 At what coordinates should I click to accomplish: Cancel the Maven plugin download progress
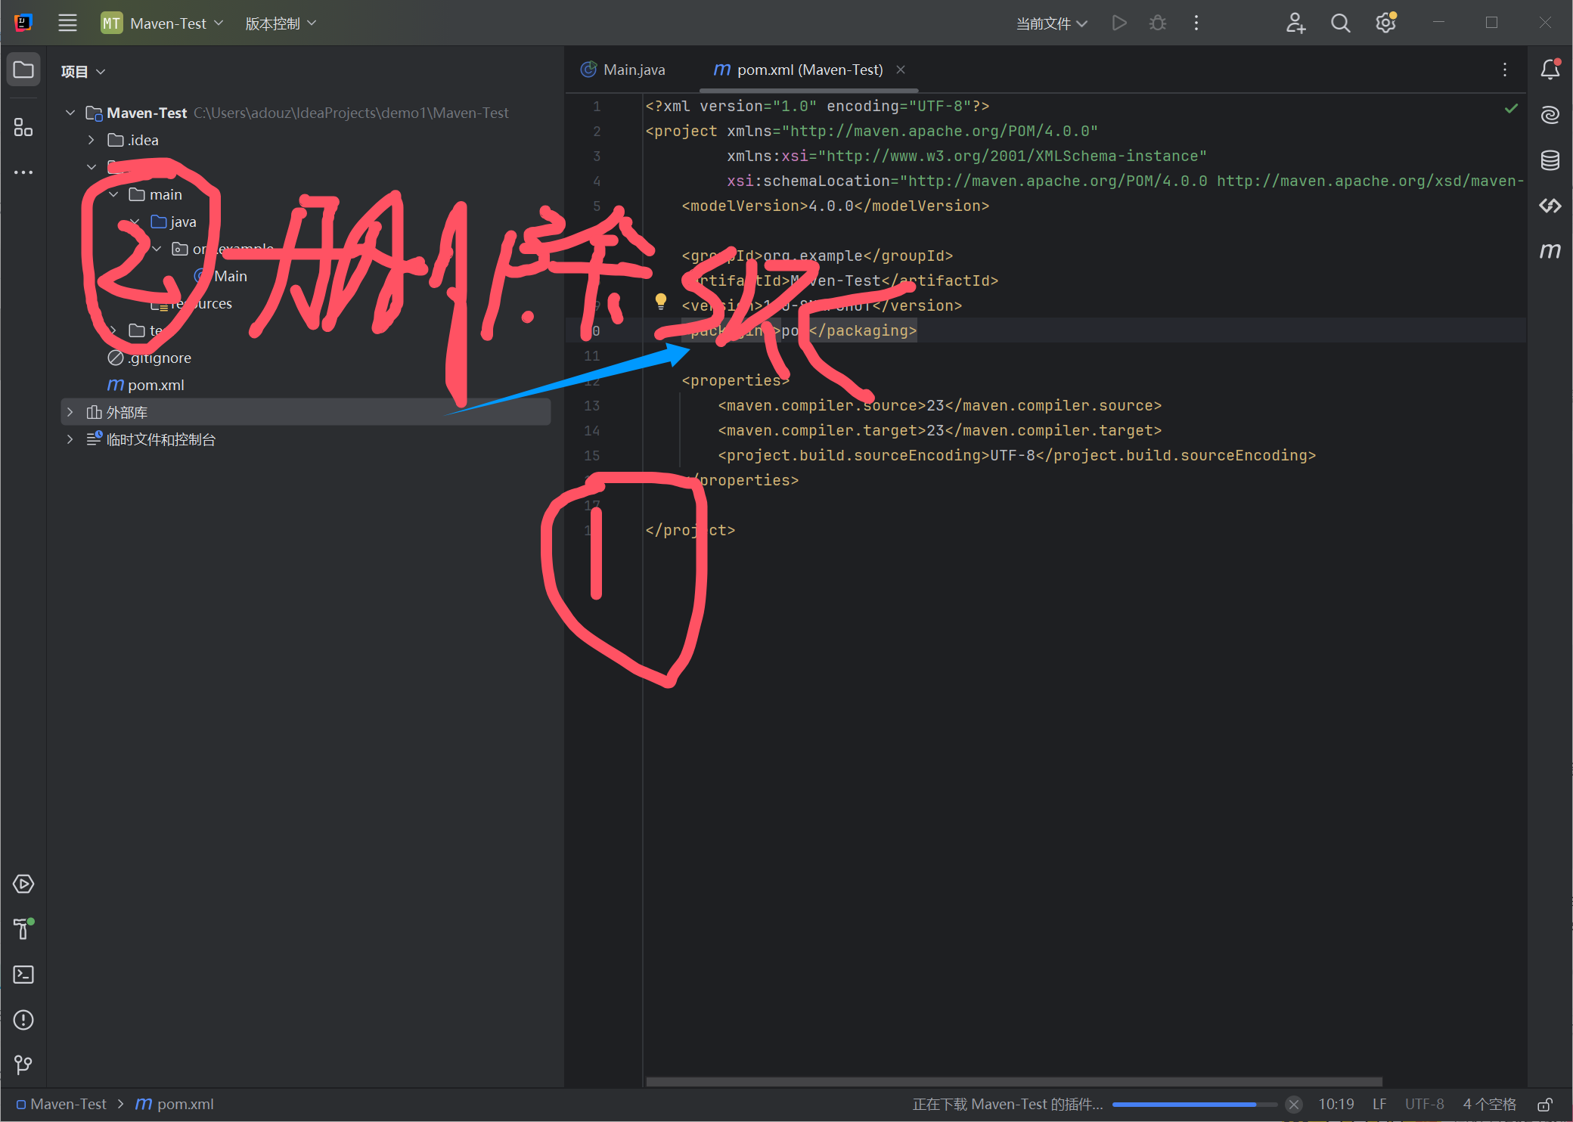[1294, 1105]
